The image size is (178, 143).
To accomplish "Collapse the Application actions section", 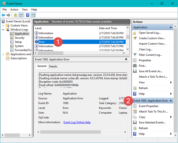I will click(171, 27).
